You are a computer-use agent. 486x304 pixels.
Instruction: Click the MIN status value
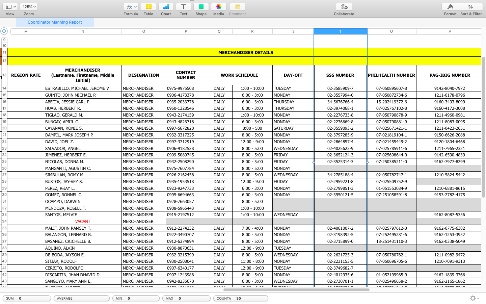(136, 298)
